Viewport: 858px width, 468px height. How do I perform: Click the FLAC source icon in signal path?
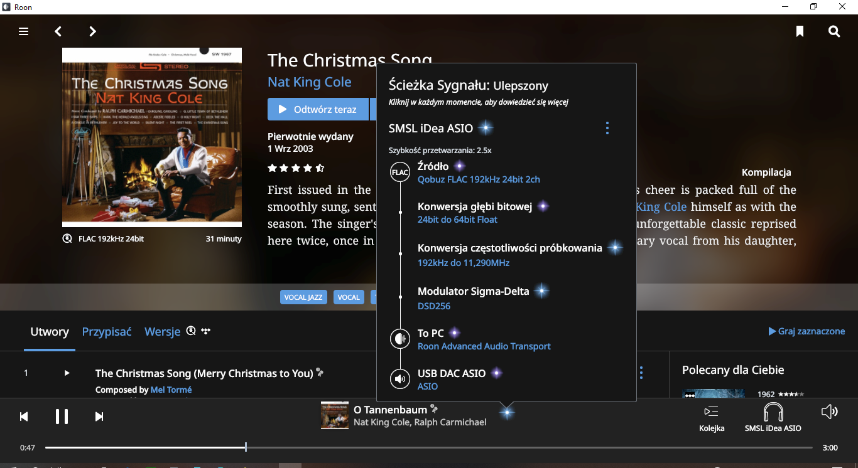pyautogui.click(x=400, y=171)
